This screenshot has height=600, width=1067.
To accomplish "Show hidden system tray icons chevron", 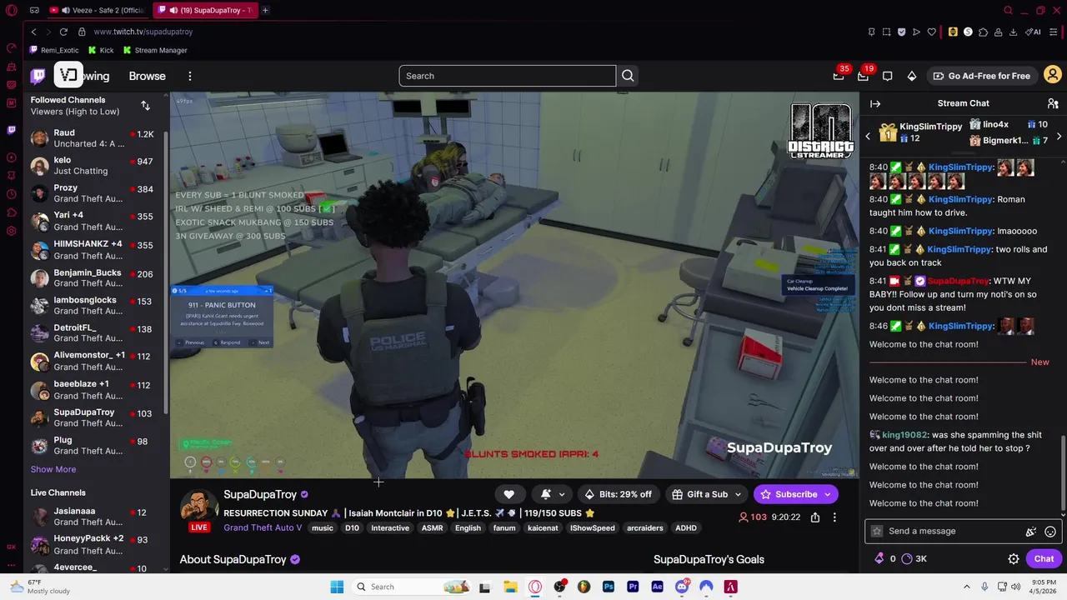I will pyautogui.click(x=967, y=587).
